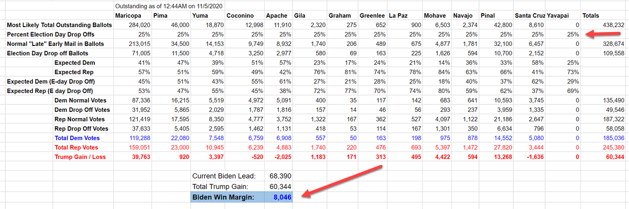Select the La Paz column header

(x=398, y=16)
